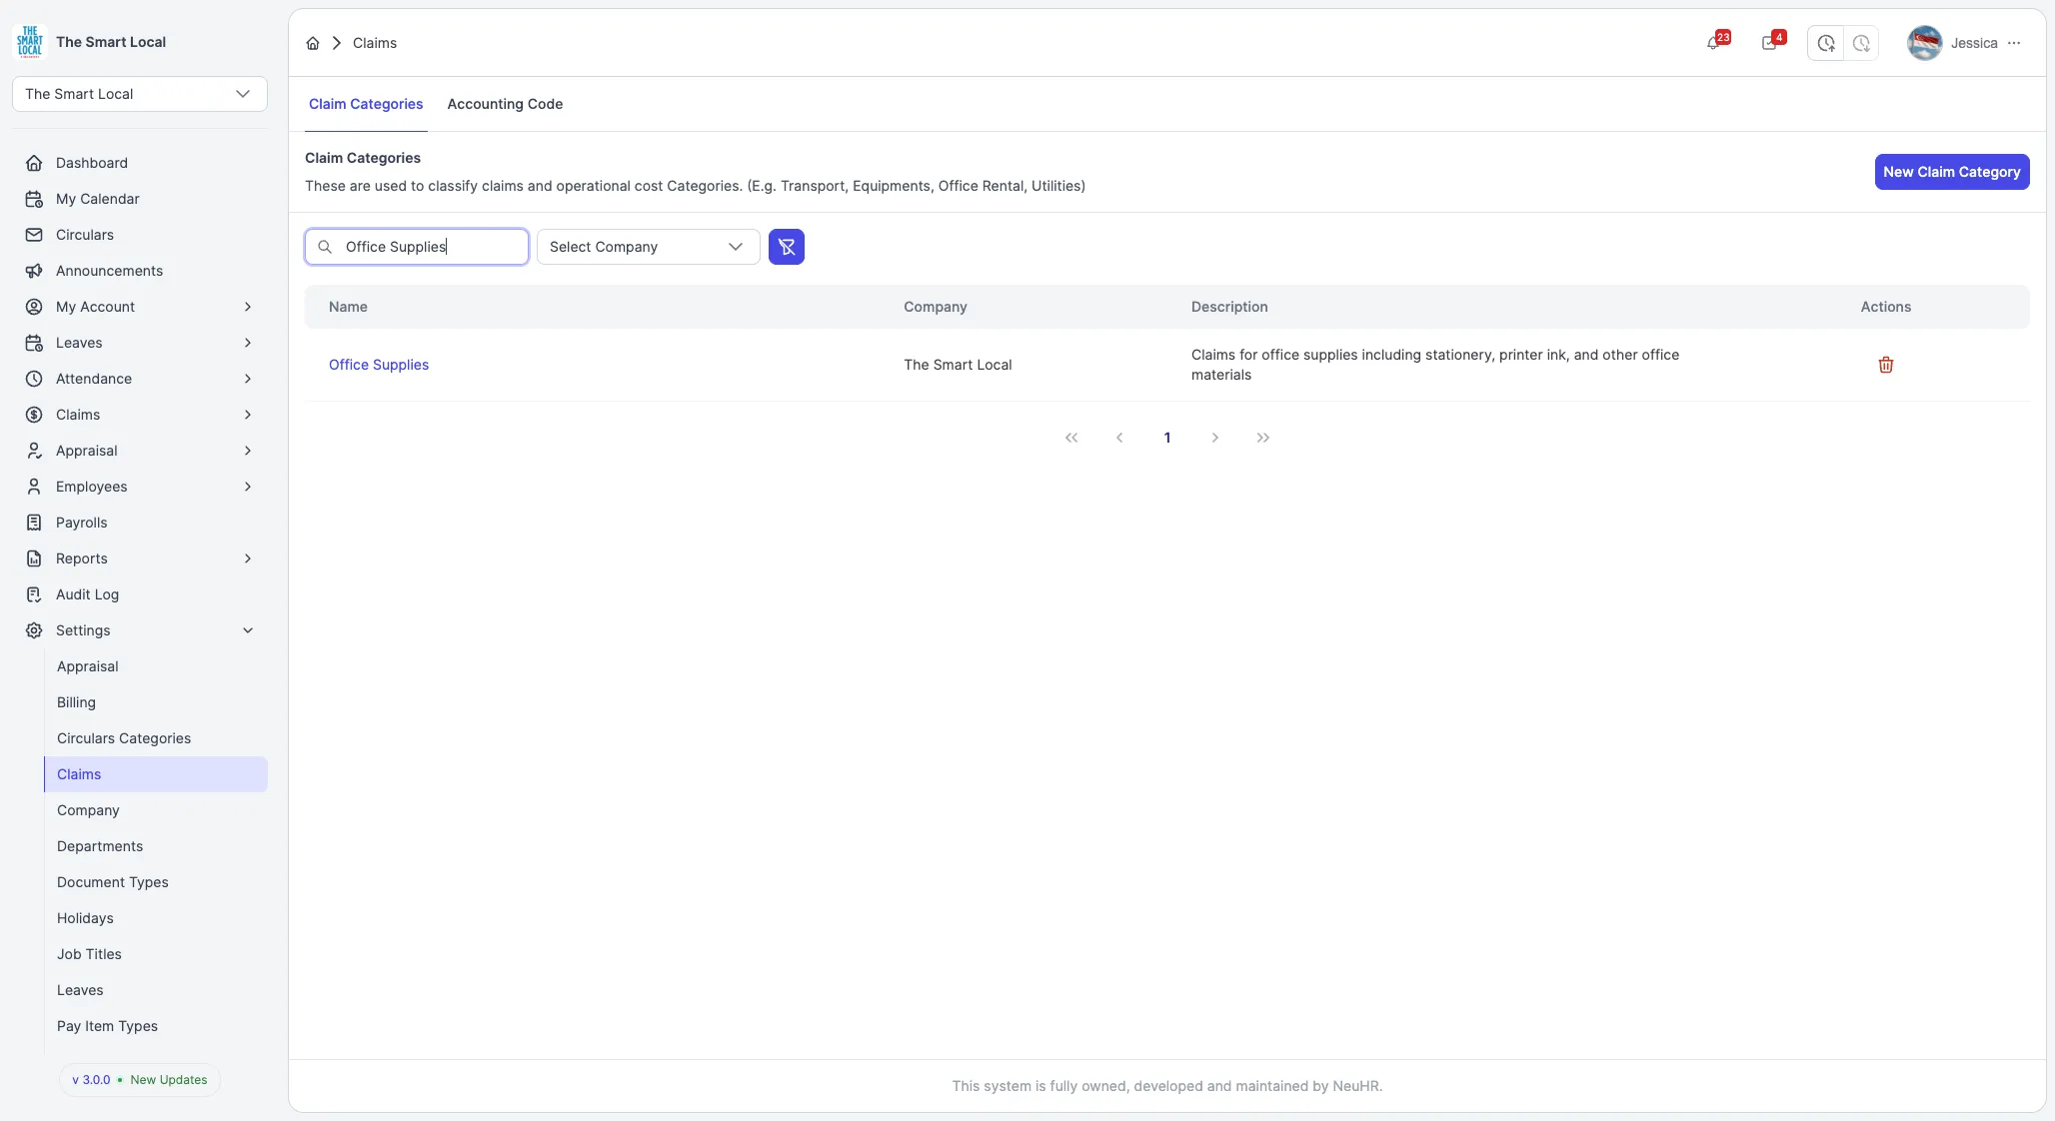Open Company under Settings

pos(88,810)
